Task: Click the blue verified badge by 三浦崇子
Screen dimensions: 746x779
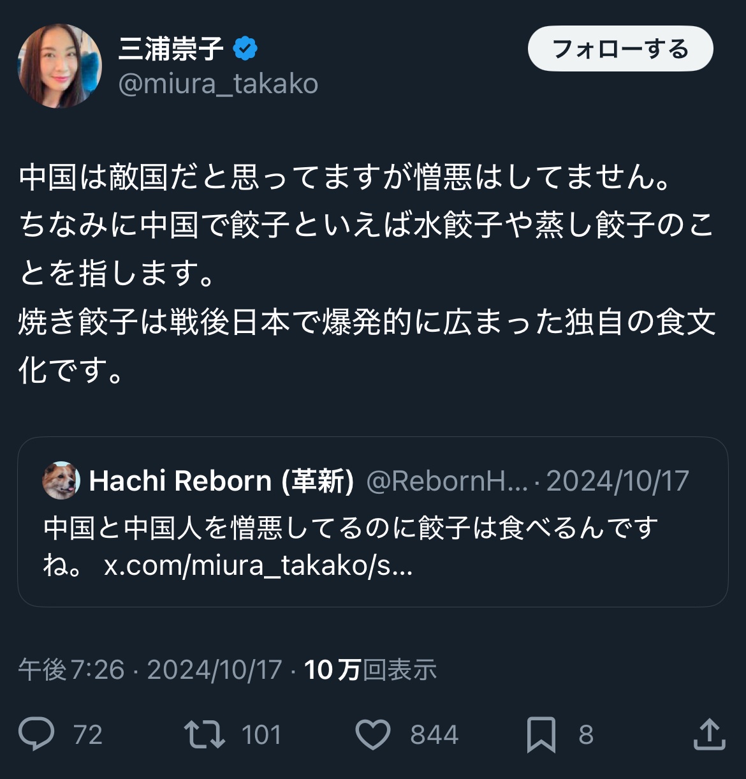Action: [x=245, y=49]
